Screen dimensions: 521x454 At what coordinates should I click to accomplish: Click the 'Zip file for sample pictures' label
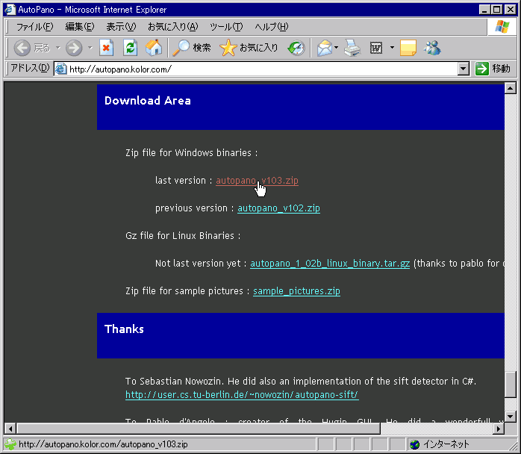click(187, 291)
